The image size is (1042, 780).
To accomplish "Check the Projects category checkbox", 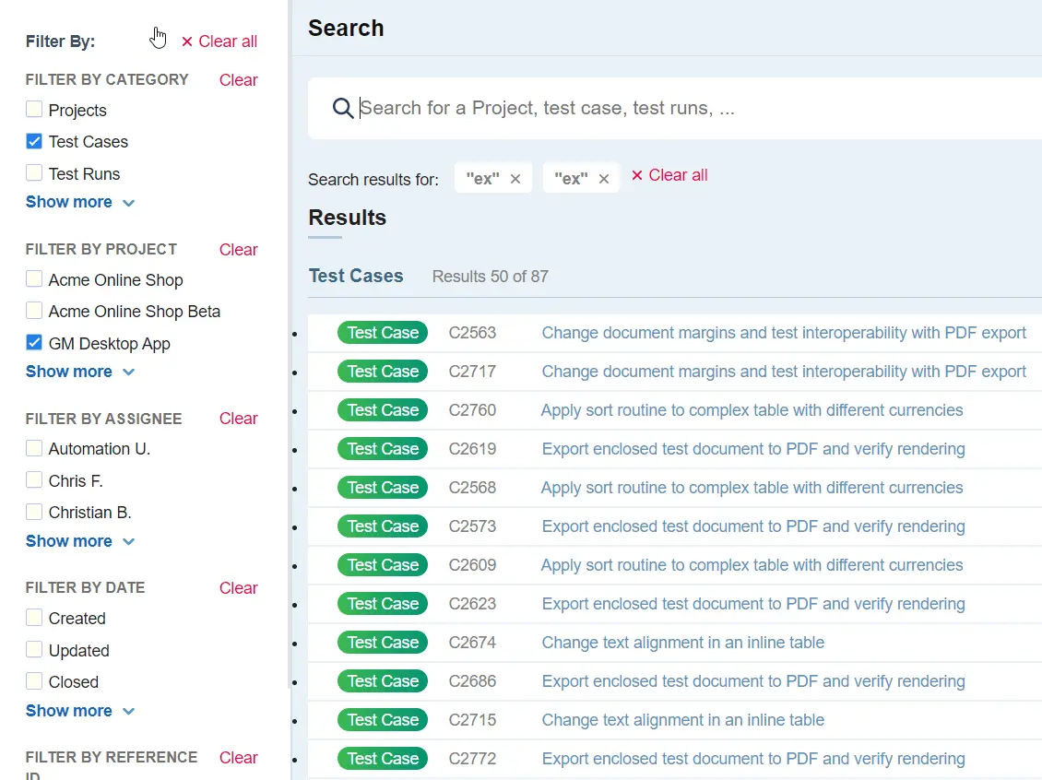I will [34, 109].
